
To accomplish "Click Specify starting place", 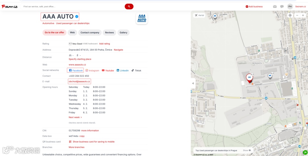I will (80, 59).
